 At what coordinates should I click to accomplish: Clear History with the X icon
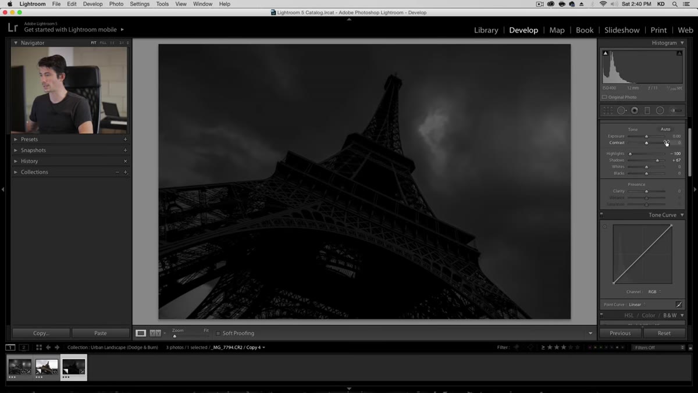(125, 161)
